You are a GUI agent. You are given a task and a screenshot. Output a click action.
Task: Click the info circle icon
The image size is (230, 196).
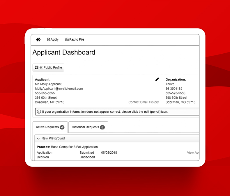click(39, 112)
